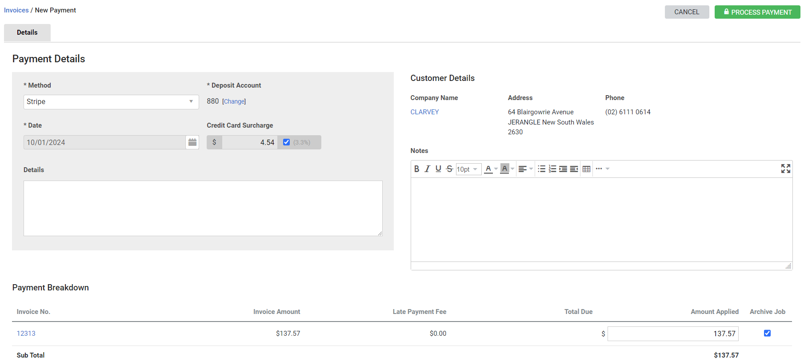
Task: Apply bold formatting in Notes editor
Action: [416, 169]
